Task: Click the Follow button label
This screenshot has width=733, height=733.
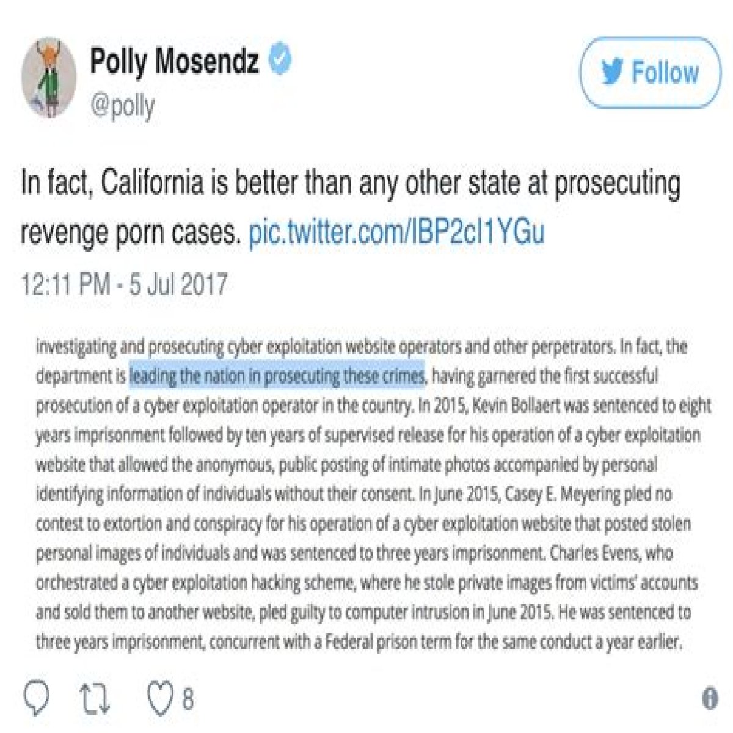Action: coord(665,72)
